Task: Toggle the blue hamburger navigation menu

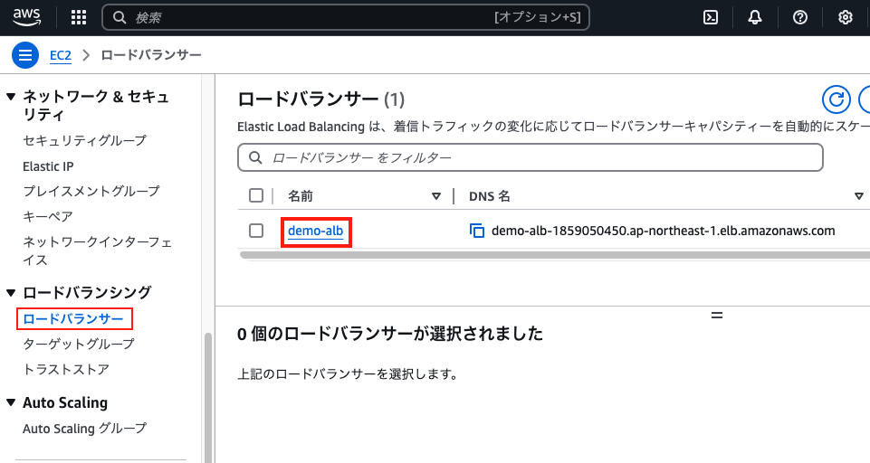Action: [25, 55]
